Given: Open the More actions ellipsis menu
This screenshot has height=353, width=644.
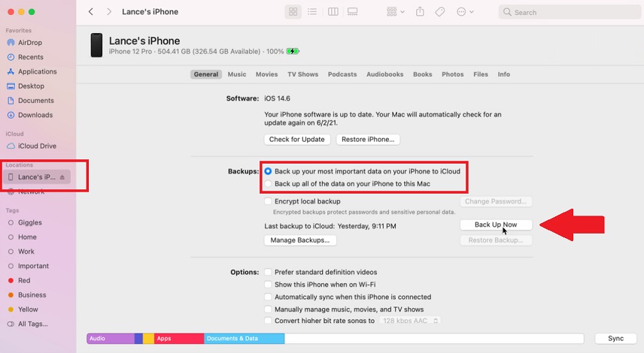Looking at the screenshot, I should click(465, 12).
